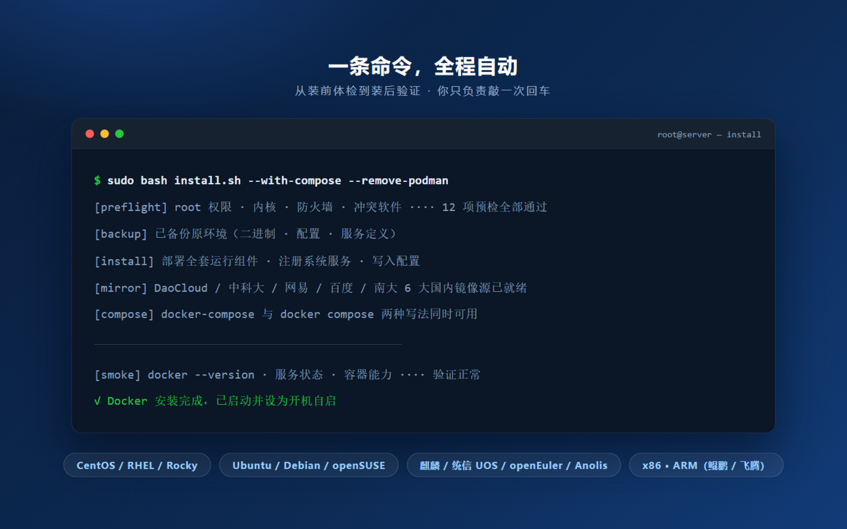The height and width of the screenshot is (529, 847).
Task: Select the x86 • ARM (鲲鹏 / 飞腾) pill
Action: coord(706,465)
